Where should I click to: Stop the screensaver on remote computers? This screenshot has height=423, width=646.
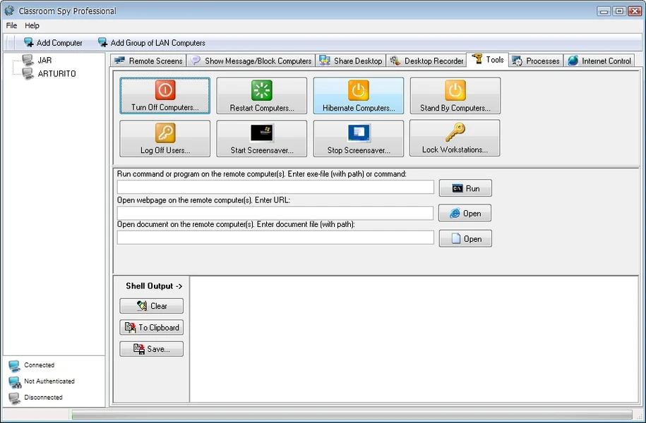pos(359,138)
